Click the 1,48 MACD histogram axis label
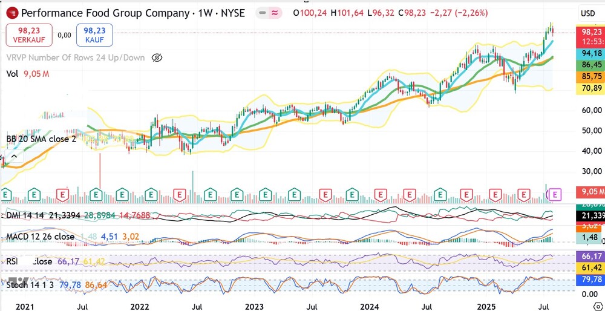605x311 pixels. coord(590,238)
